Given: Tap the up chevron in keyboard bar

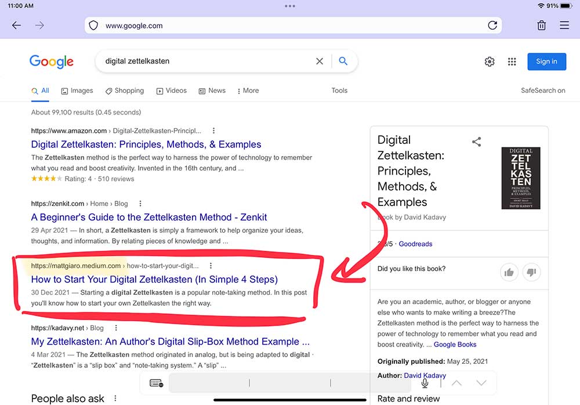Looking at the screenshot, I should [456, 383].
